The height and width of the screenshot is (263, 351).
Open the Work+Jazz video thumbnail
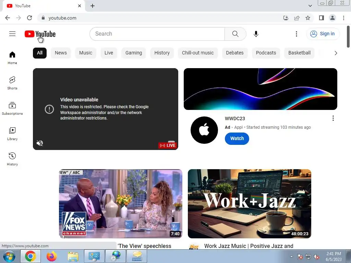point(250,204)
